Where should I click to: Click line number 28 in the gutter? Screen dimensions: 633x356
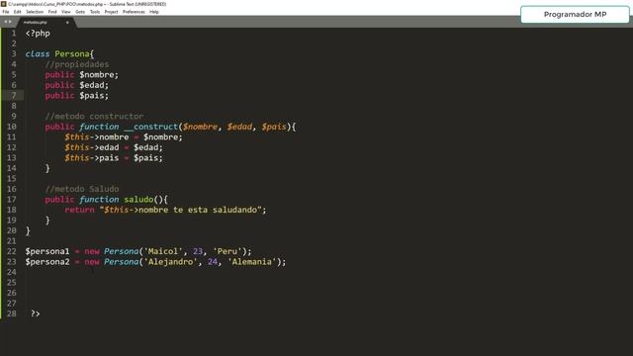click(x=12, y=313)
